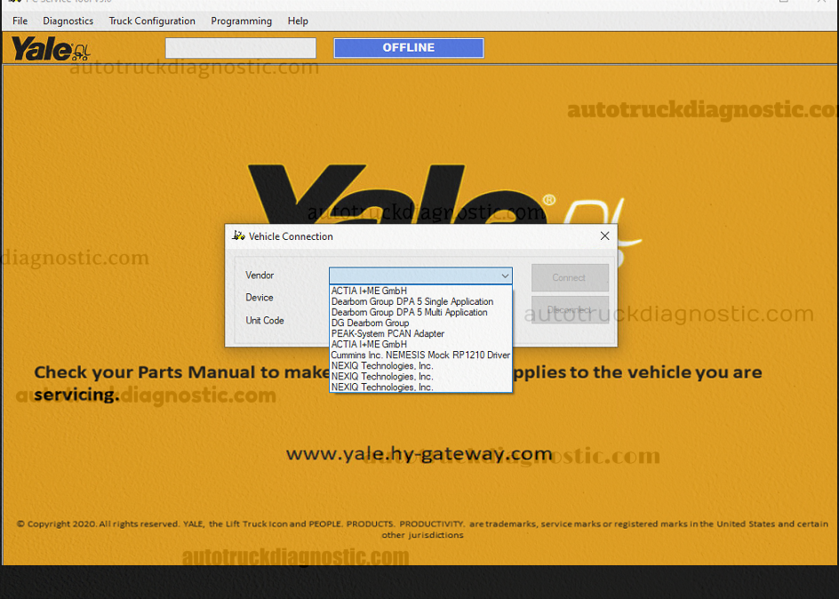The image size is (839, 599).
Task: Open the File menu
Action: (20, 20)
